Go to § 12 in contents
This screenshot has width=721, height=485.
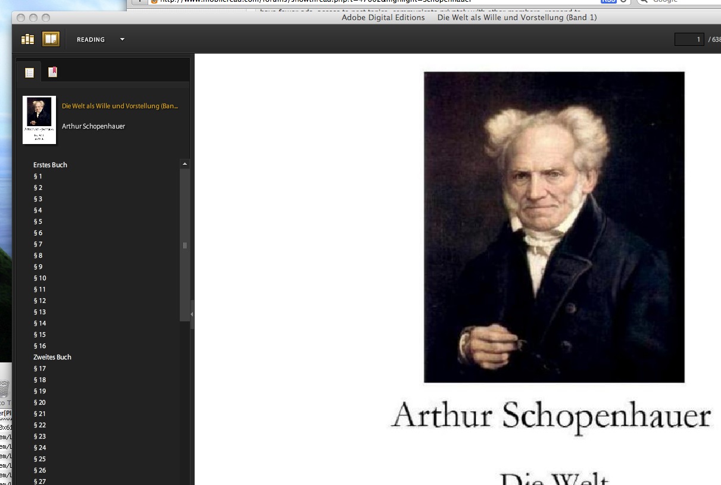click(x=40, y=301)
